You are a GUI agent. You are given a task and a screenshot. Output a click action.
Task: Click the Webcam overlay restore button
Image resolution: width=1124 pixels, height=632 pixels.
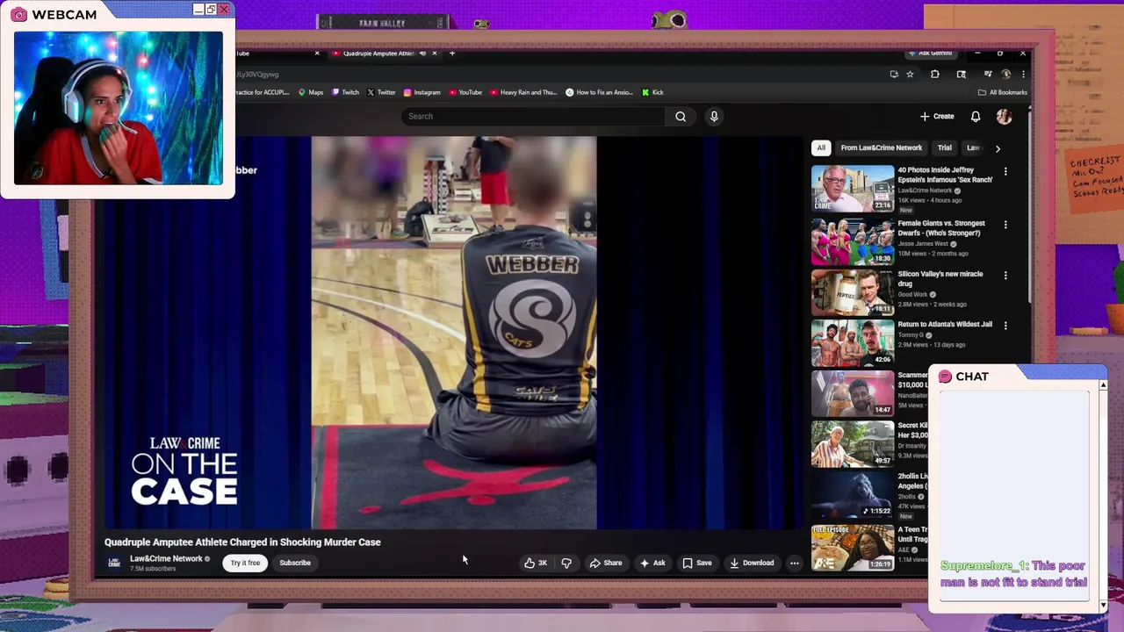tap(211, 9)
